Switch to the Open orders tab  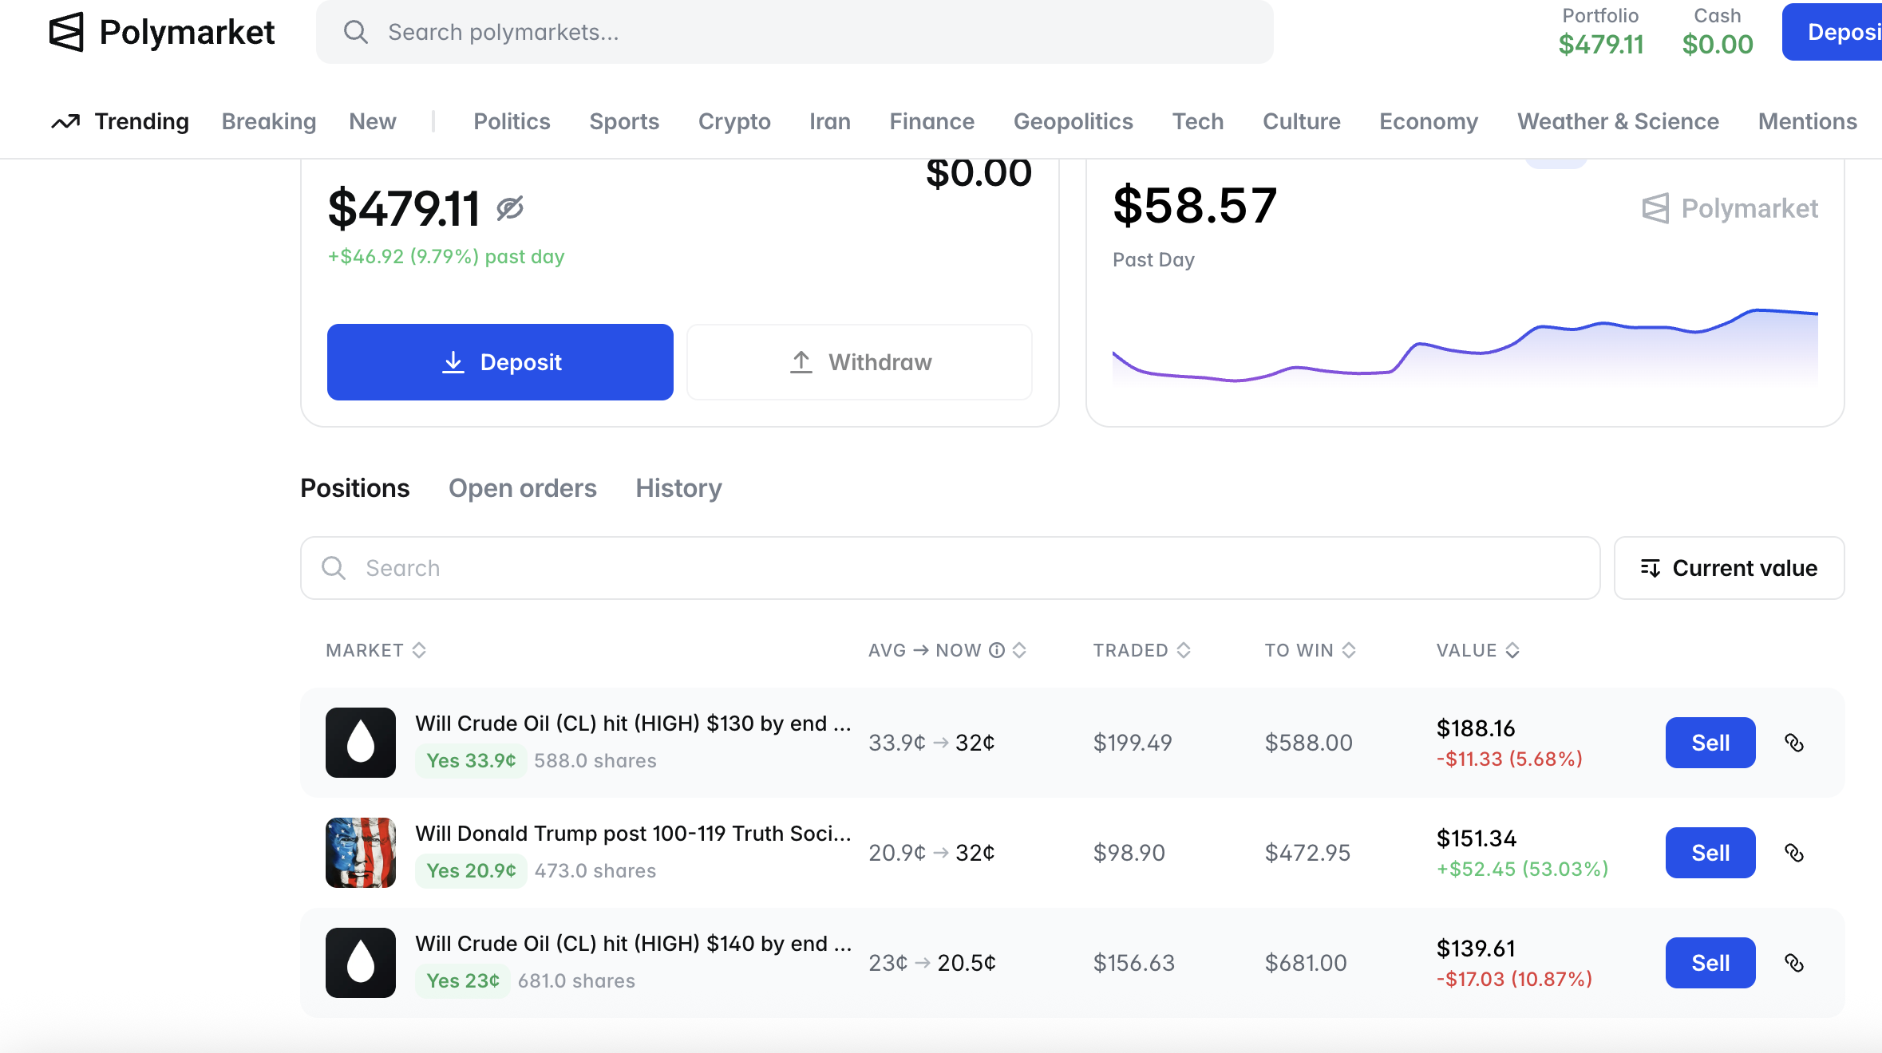click(x=522, y=488)
